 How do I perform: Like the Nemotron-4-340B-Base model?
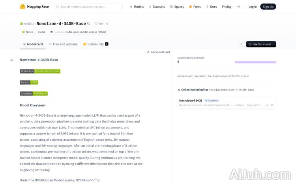pos(99,24)
